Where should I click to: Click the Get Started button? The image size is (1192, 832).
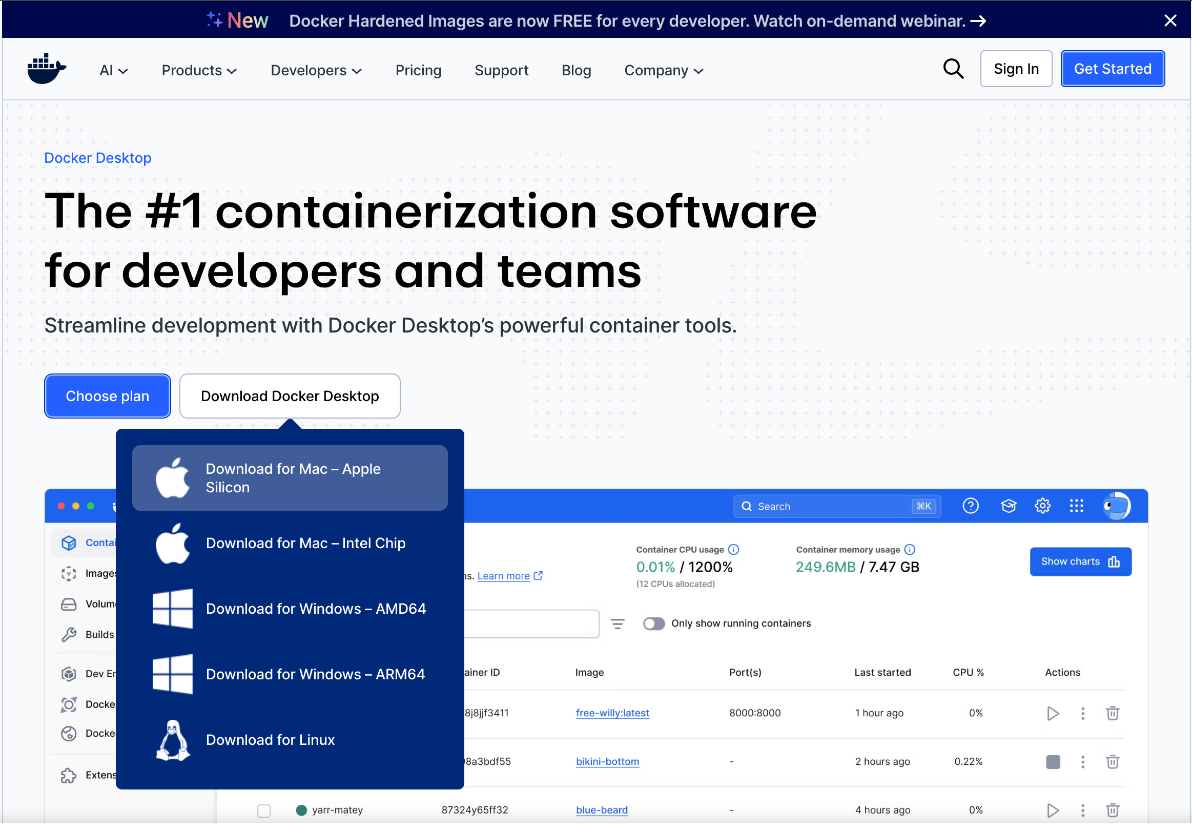tap(1113, 69)
